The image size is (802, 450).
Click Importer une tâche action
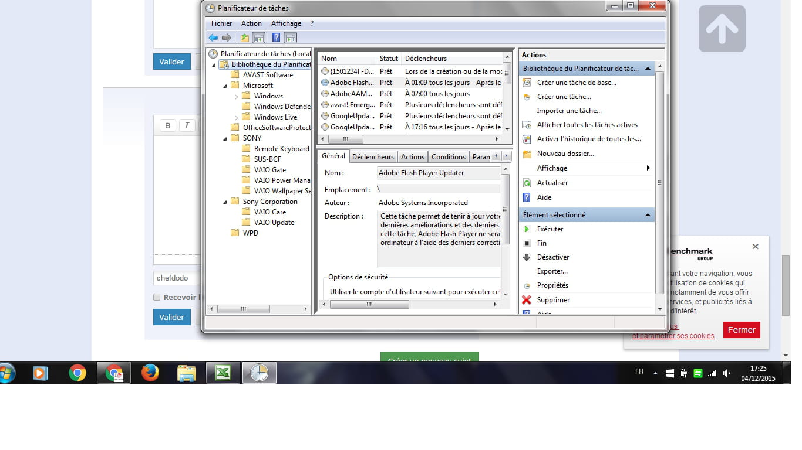570,111
